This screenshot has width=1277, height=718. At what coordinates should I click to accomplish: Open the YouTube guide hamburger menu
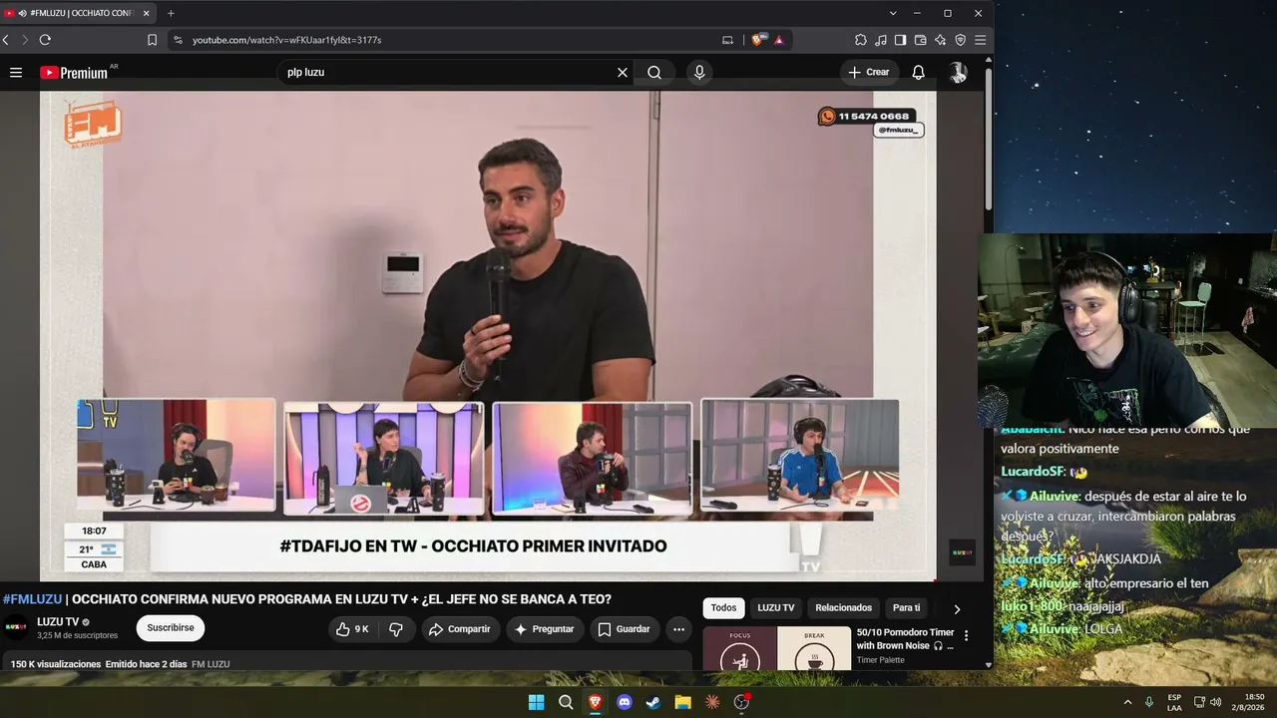[x=16, y=72]
